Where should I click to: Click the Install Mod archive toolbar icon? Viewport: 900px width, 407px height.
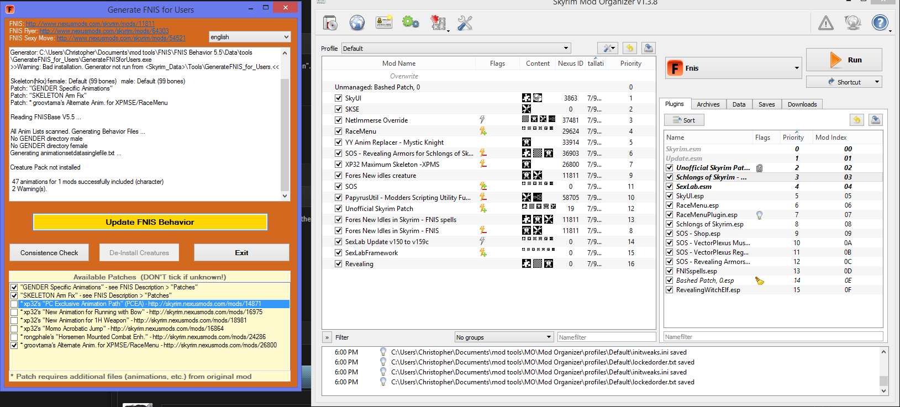click(330, 23)
